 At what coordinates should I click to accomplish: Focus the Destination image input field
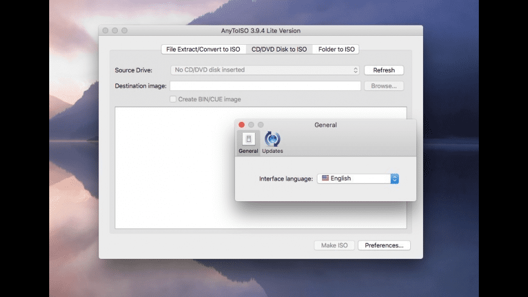coord(265,86)
